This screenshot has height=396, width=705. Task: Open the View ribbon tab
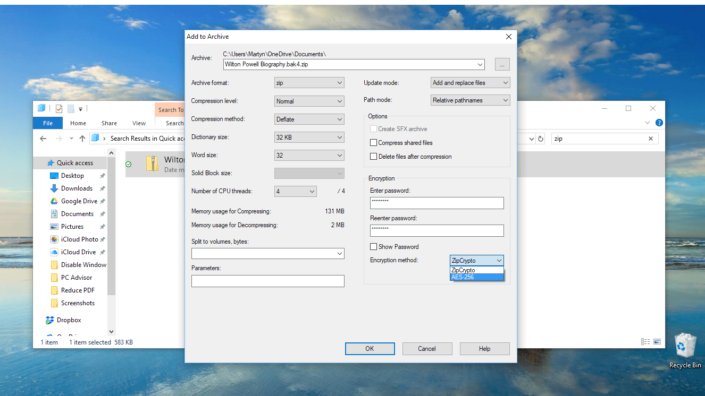coord(139,123)
